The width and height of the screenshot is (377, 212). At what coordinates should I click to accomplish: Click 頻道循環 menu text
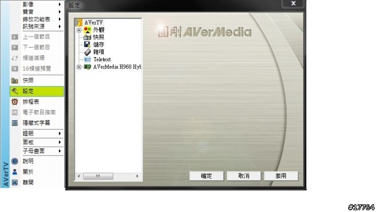(x=34, y=58)
